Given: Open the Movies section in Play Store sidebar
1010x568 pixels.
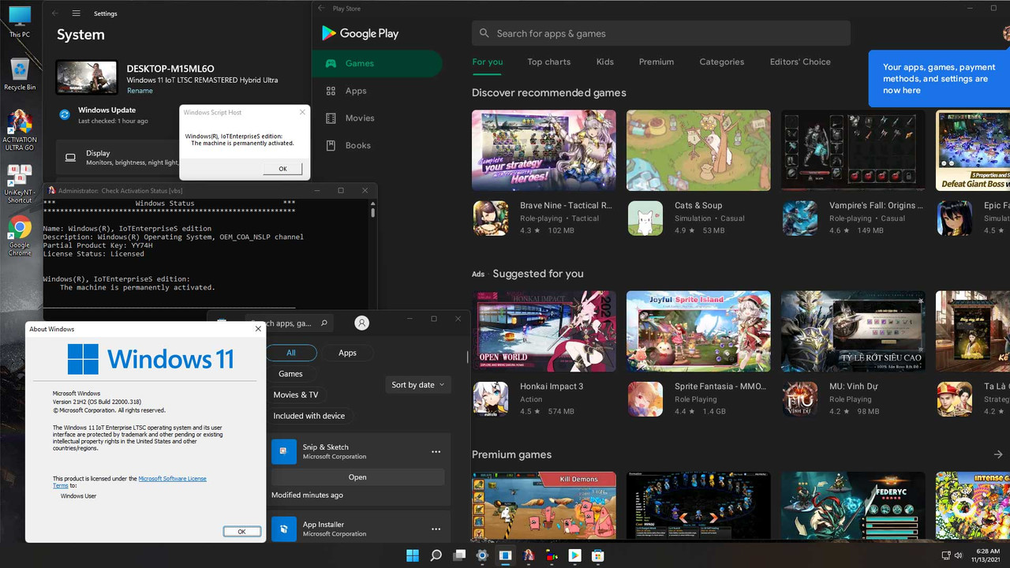Looking at the screenshot, I should coord(360,118).
